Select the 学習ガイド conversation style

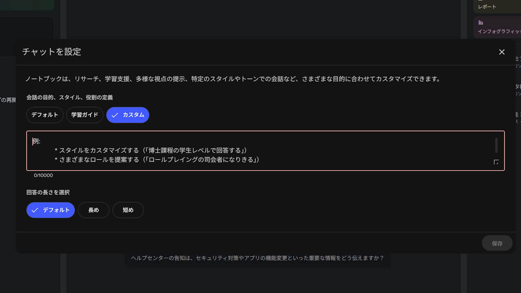coord(85,115)
